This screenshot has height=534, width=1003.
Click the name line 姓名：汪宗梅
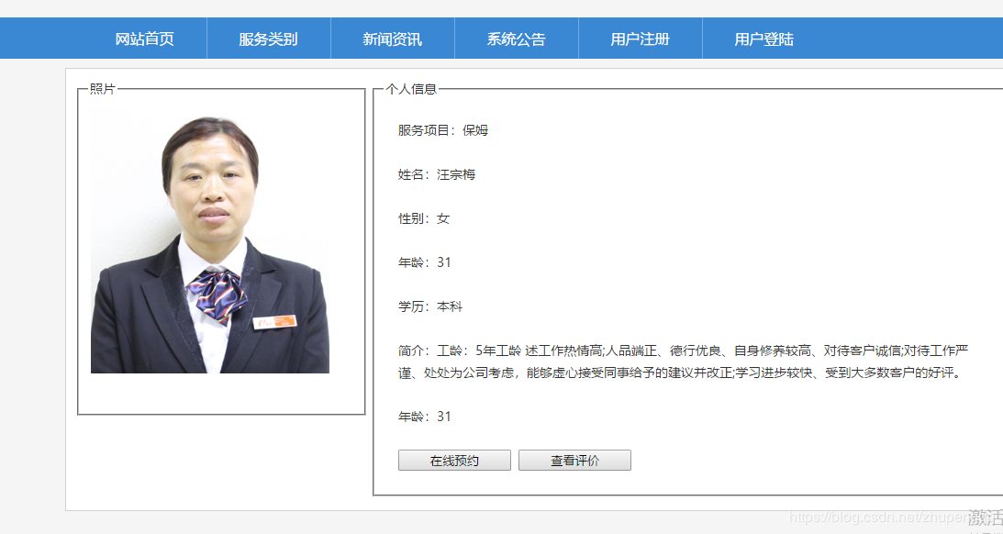click(x=437, y=174)
